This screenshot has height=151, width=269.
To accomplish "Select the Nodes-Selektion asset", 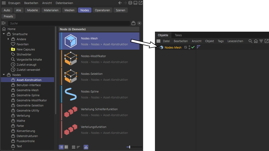I will 99,77.
